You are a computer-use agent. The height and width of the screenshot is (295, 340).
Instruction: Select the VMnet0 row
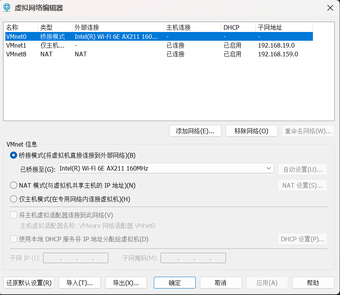[x=159, y=36]
